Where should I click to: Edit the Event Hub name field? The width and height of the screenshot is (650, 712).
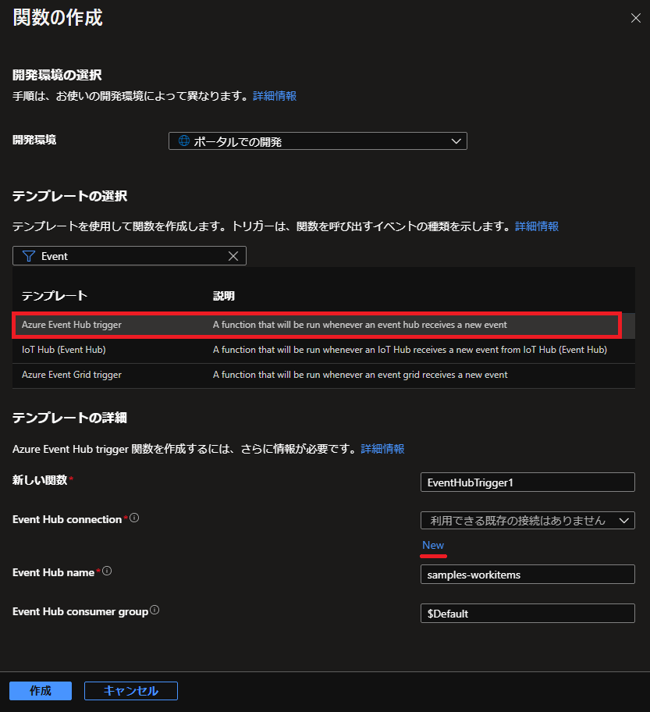point(527,575)
